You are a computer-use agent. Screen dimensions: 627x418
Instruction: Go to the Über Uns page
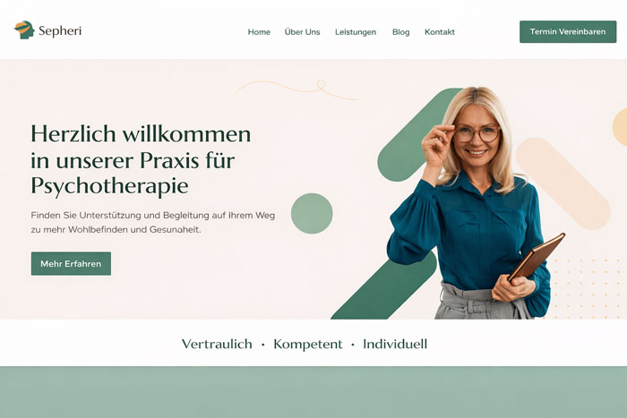(303, 31)
